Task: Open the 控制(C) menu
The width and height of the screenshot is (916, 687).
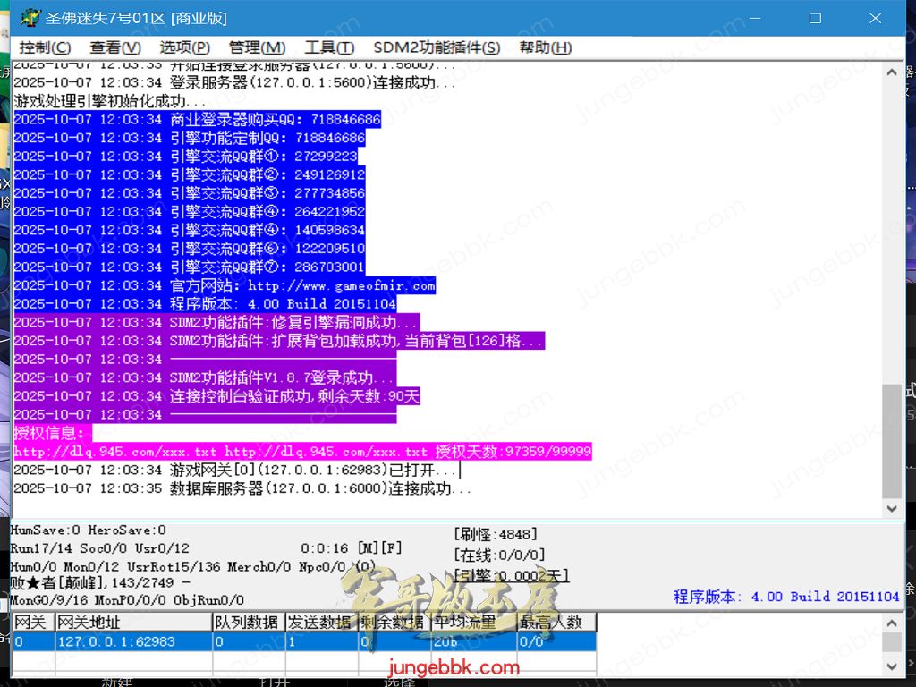Action: click(x=45, y=47)
